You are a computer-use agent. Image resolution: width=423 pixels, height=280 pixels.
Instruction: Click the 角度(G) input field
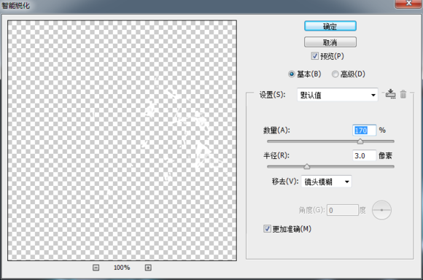[x=343, y=210]
